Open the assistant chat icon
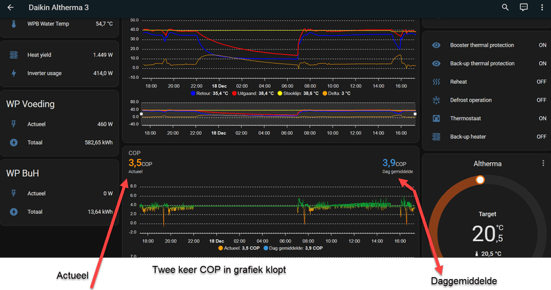This screenshot has height=290, width=551. coord(523,8)
